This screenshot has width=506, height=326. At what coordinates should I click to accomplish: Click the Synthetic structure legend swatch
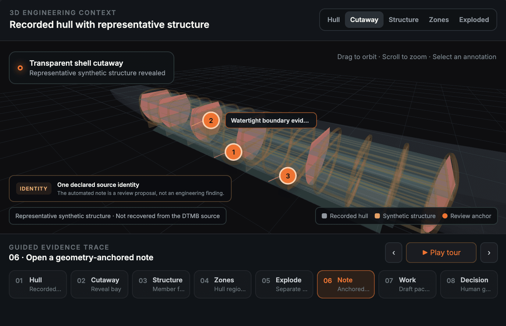coord(377,216)
